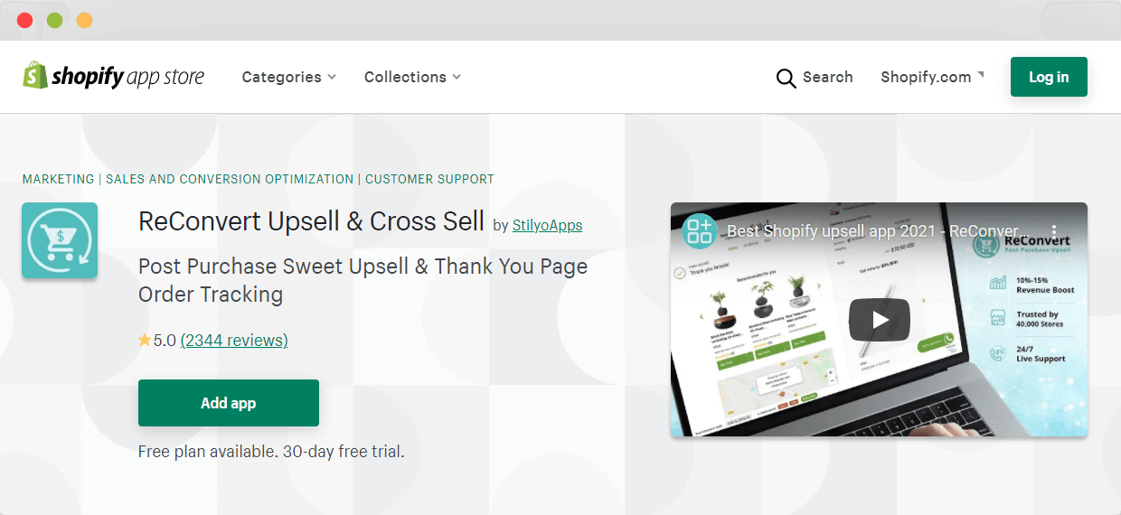Click the orange window button in the title bar
The image size is (1121, 515).
[x=85, y=20]
